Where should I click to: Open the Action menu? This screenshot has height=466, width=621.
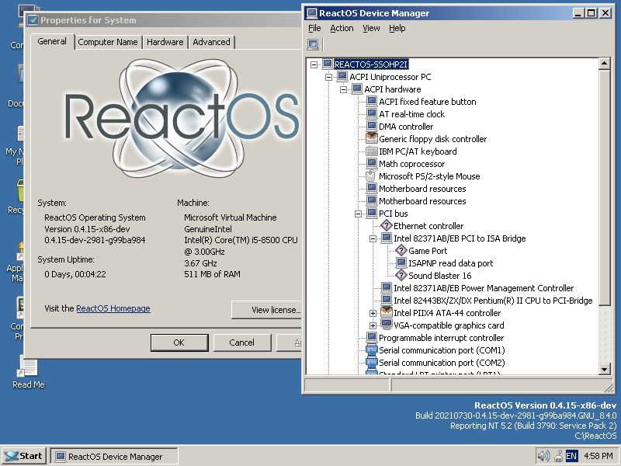coord(342,28)
